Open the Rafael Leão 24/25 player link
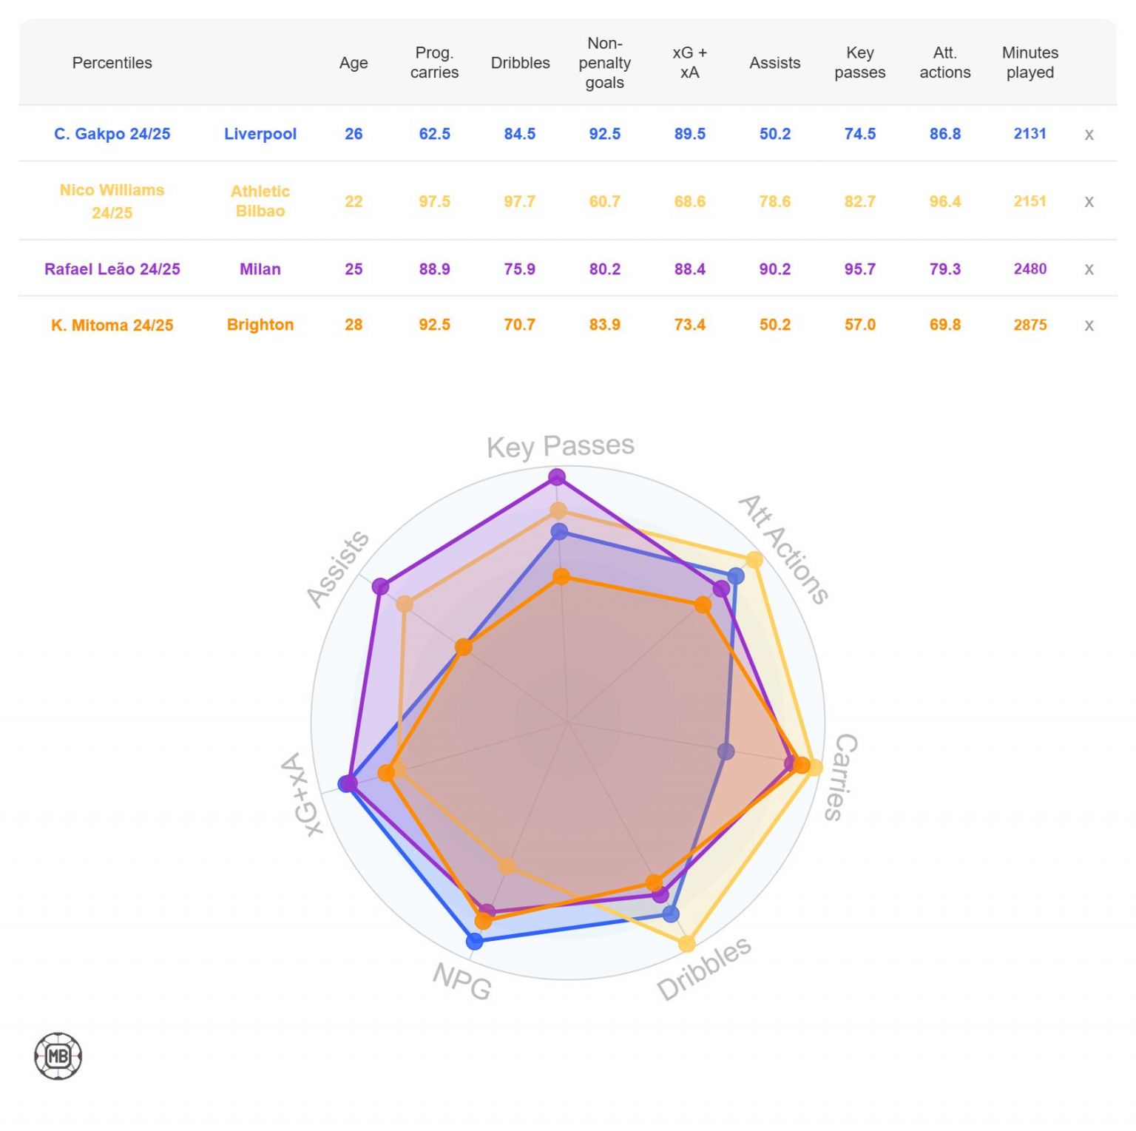The image size is (1136, 1131). (112, 269)
